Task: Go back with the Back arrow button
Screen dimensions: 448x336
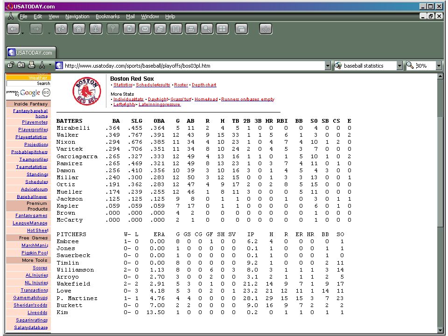Action: tap(14, 29)
